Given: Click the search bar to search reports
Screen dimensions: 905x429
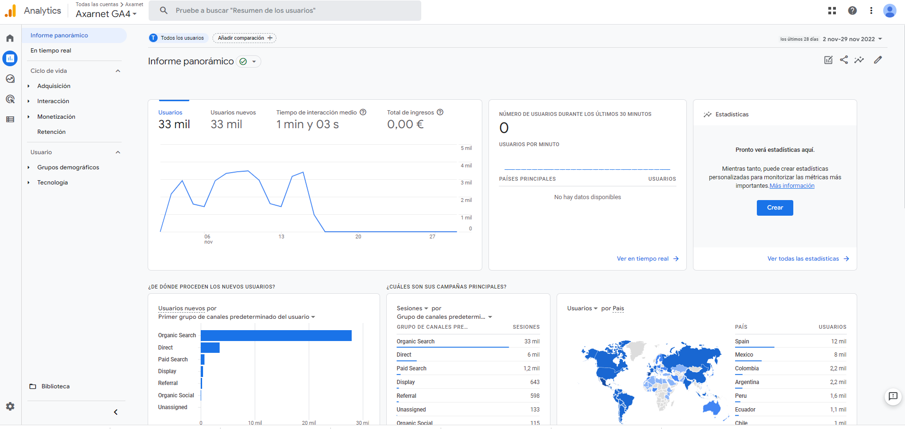Looking at the screenshot, I should point(284,10).
